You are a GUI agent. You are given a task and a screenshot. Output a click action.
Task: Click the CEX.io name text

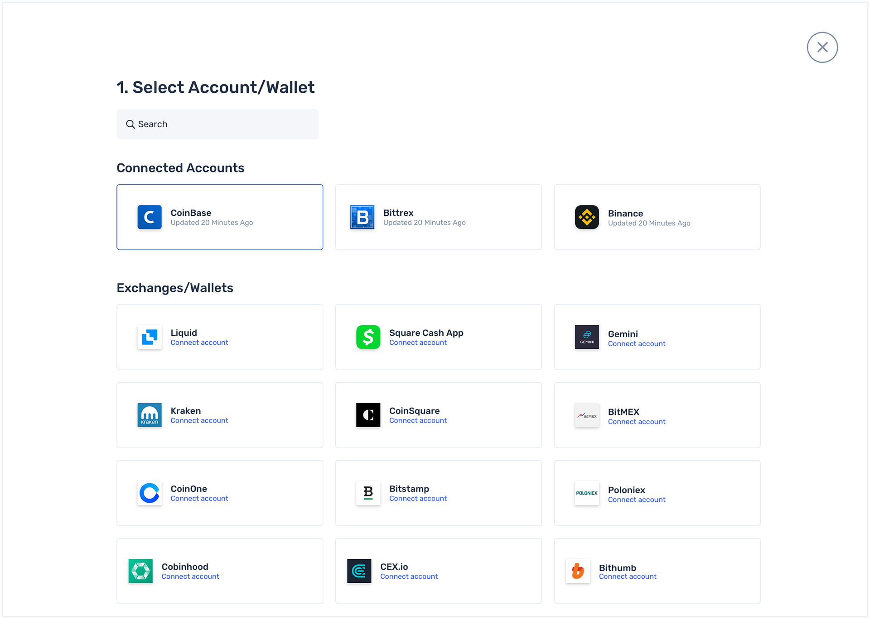(394, 567)
